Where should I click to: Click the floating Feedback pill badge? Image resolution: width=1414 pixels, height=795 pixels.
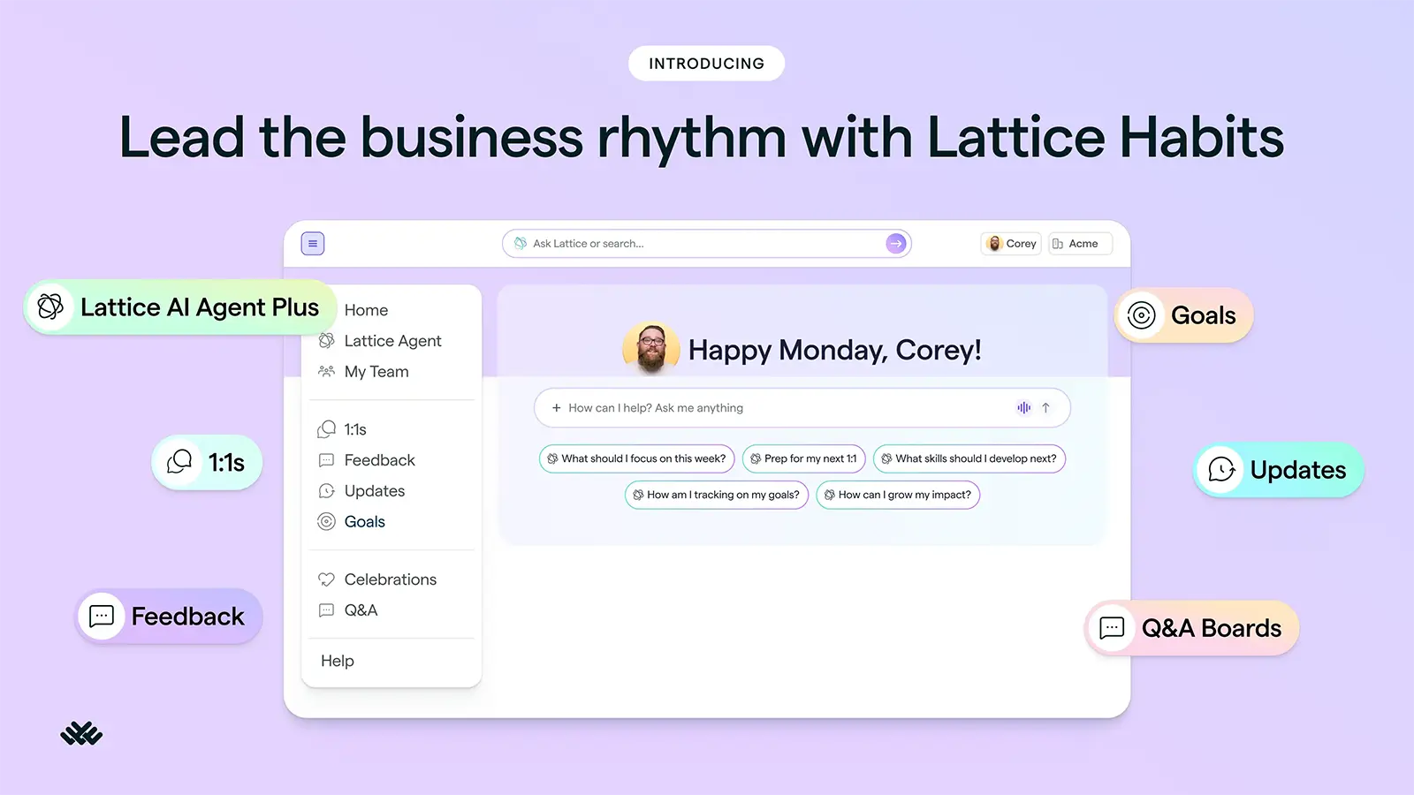tap(169, 616)
